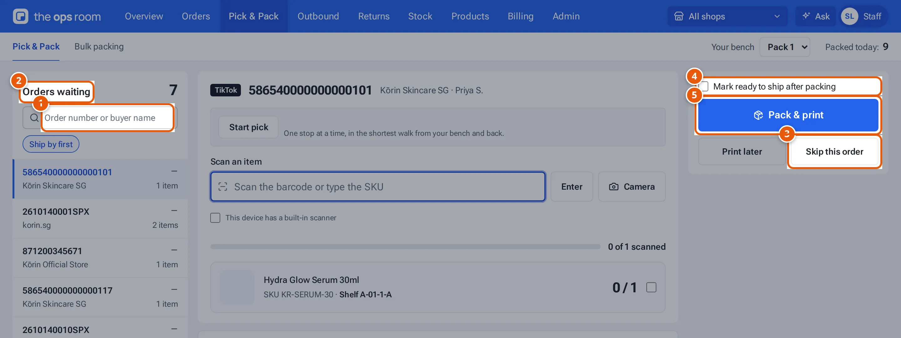The image size is (901, 338).
Task: Select order 2610140001SPX in the list
Action: click(100, 218)
